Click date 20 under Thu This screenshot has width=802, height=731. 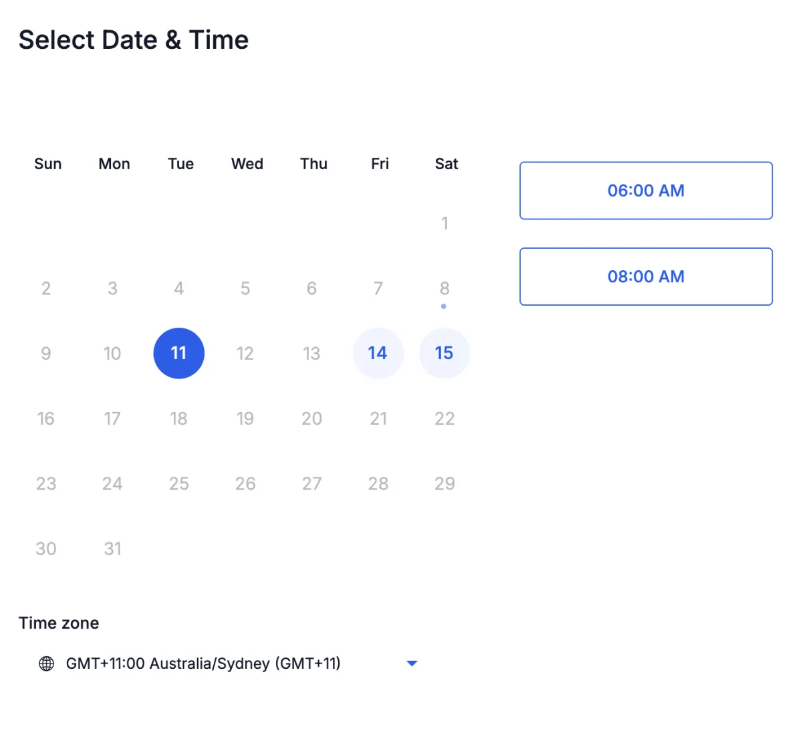click(x=311, y=419)
